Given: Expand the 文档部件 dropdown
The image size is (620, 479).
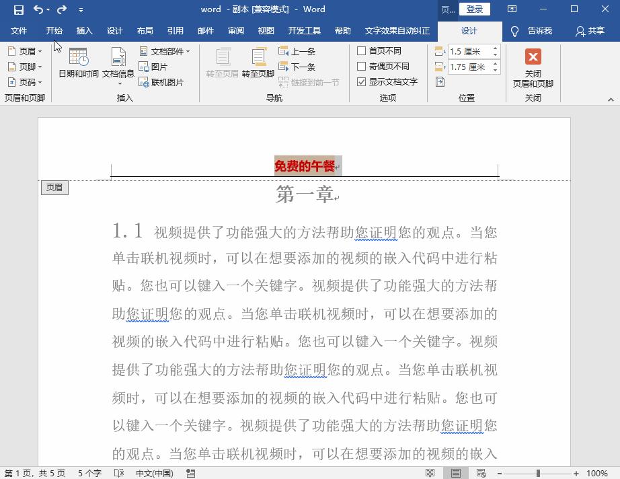Looking at the screenshot, I should 163,50.
